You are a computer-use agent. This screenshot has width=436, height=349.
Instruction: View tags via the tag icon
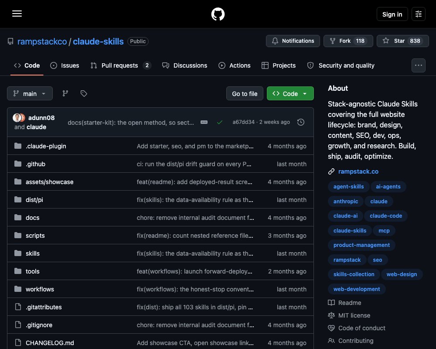84,93
